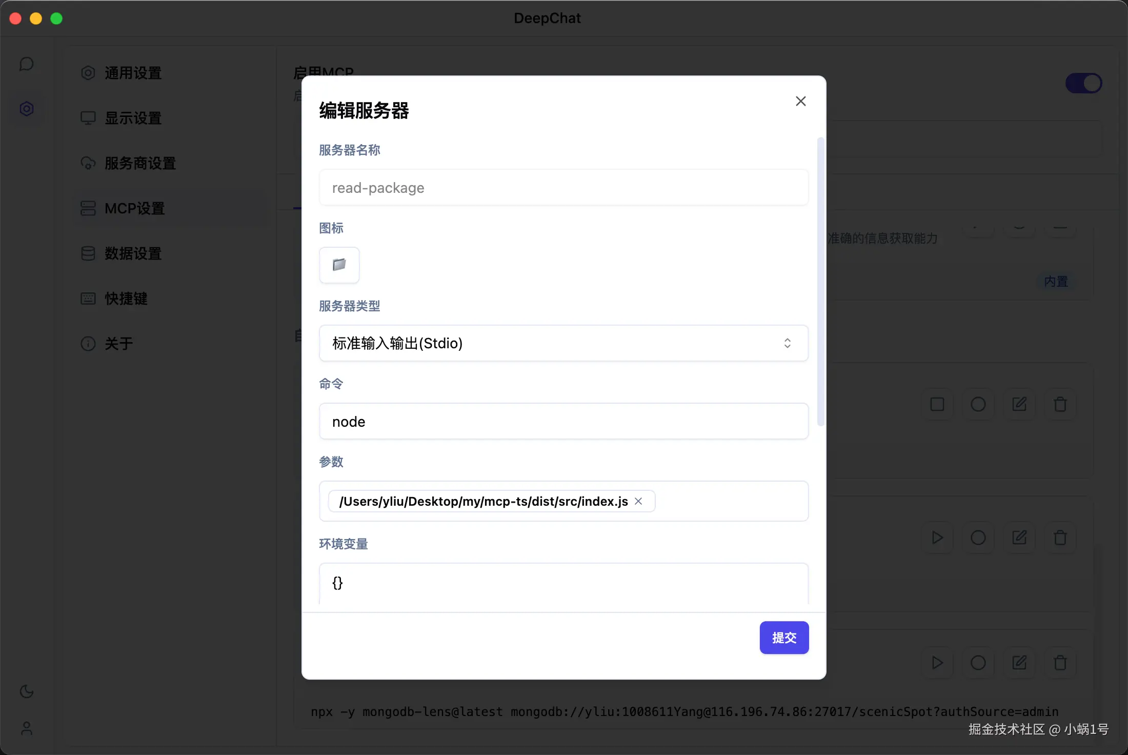1128x755 pixels.
Task: Run a server using the play icon
Action: [937, 538]
